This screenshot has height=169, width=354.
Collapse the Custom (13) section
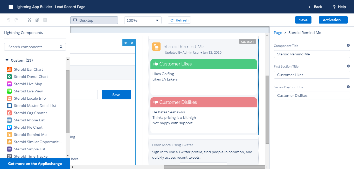click(x=7, y=60)
